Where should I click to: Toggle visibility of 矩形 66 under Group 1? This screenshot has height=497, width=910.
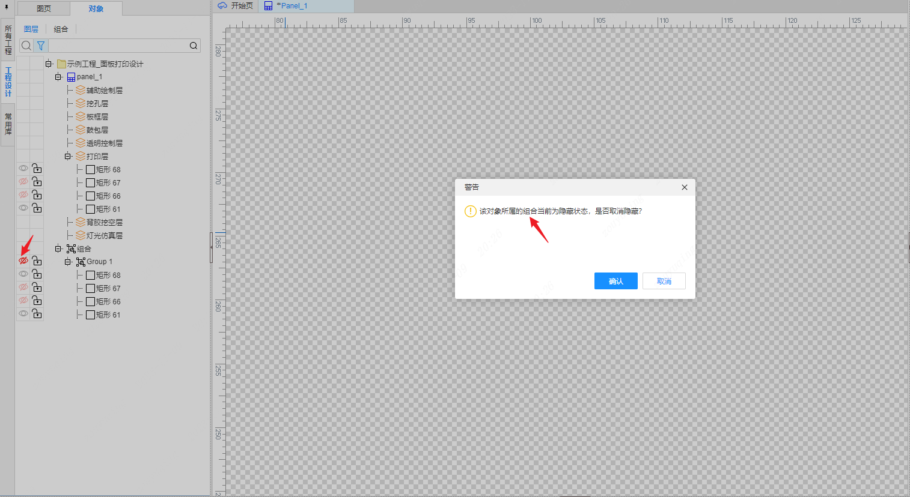pos(23,301)
